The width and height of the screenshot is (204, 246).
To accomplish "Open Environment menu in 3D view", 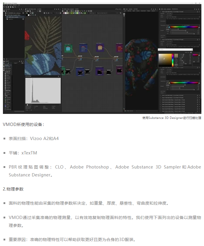I will pyautogui.click(x=143, y=11).
